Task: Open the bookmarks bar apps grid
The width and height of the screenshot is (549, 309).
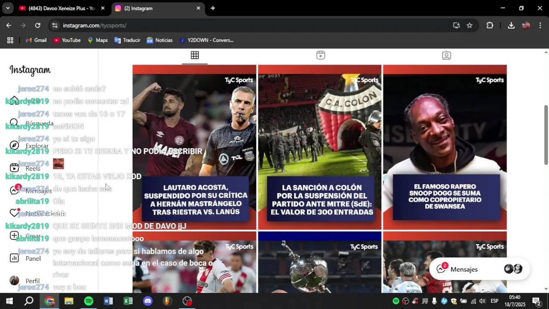Action: pyautogui.click(x=10, y=40)
